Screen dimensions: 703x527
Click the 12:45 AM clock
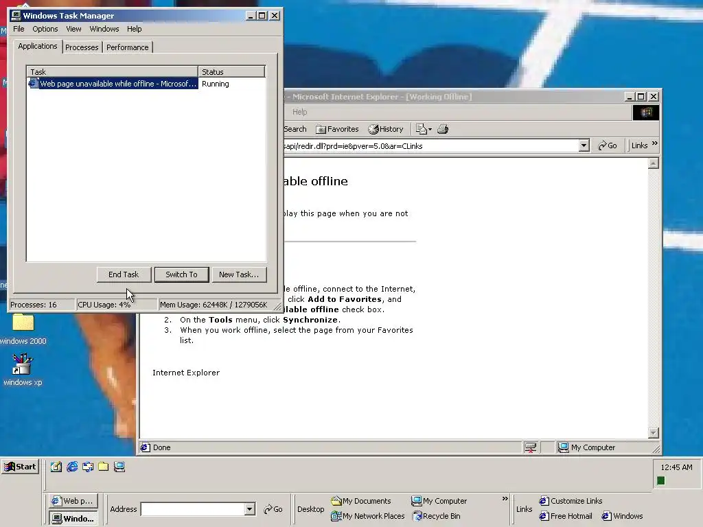pos(676,467)
